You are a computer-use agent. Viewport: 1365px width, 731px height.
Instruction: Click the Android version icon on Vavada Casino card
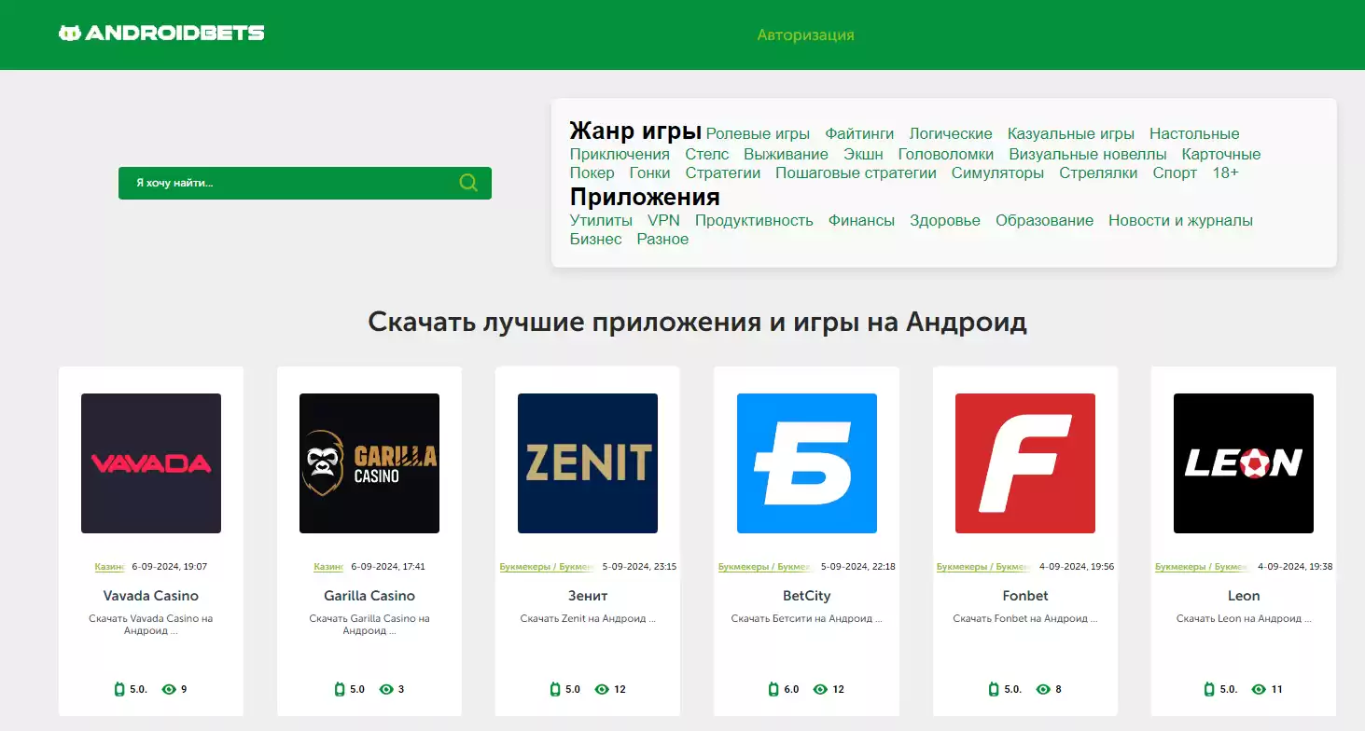pyautogui.click(x=119, y=689)
